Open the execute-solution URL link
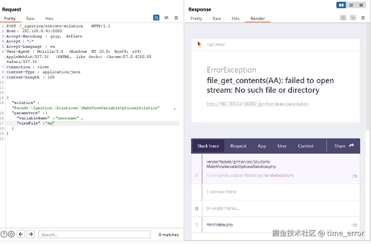This screenshot has height=244, width=371. [x=257, y=104]
